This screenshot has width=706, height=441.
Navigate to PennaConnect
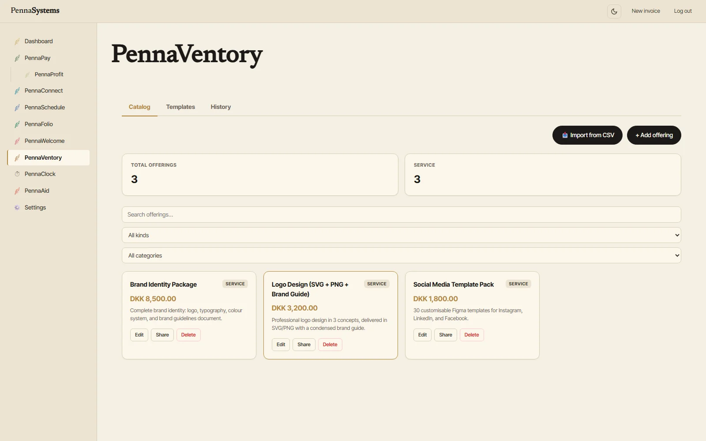pyautogui.click(x=49, y=91)
